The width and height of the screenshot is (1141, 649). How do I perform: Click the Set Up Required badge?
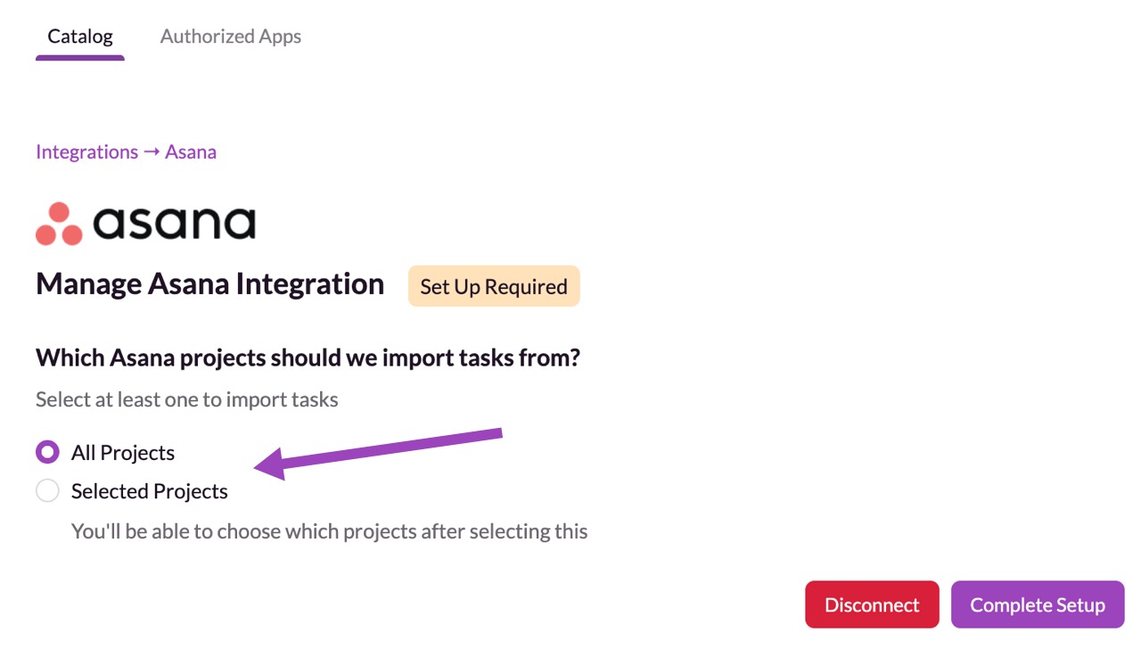494,286
